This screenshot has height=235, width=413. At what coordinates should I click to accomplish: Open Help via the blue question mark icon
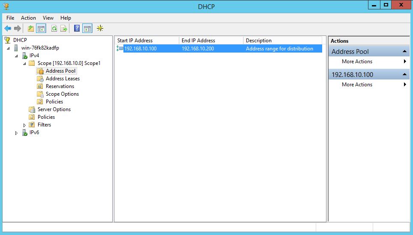tap(77, 29)
